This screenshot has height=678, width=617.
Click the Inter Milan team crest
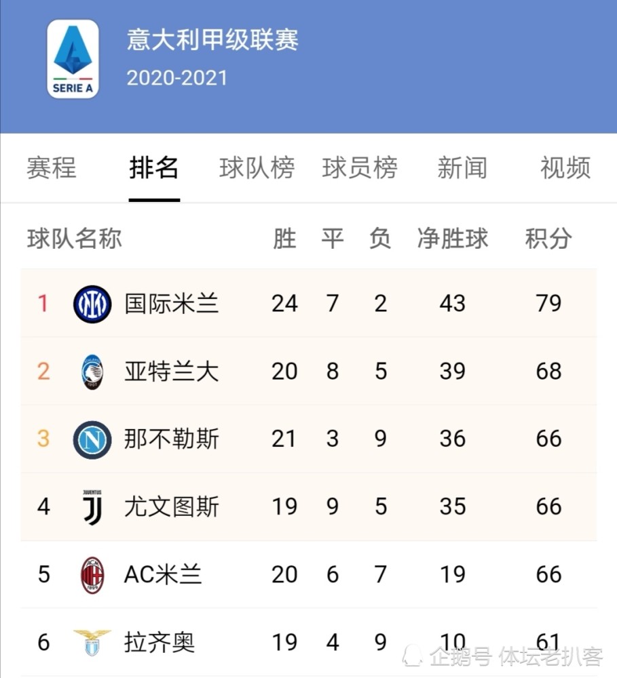(92, 304)
